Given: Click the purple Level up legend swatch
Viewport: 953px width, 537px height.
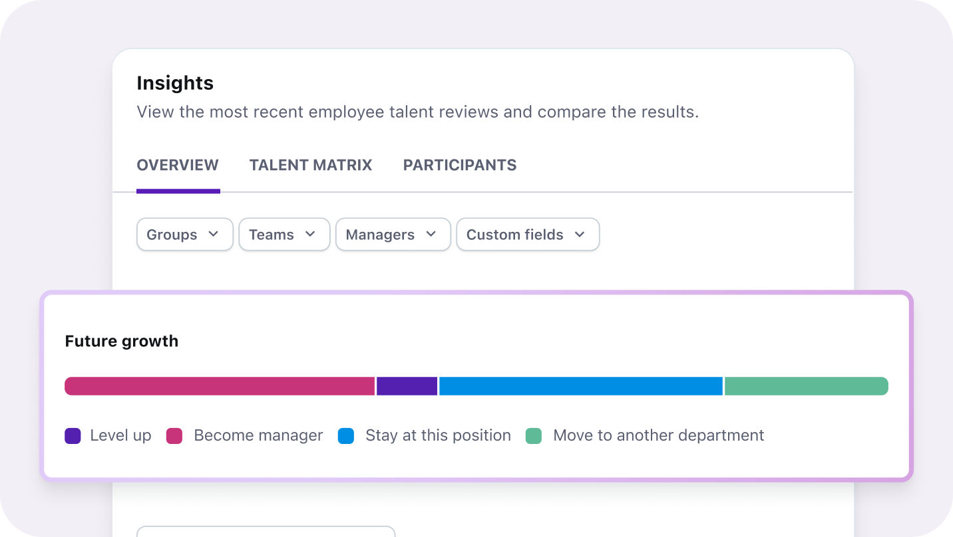Looking at the screenshot, I should [73, 436].
